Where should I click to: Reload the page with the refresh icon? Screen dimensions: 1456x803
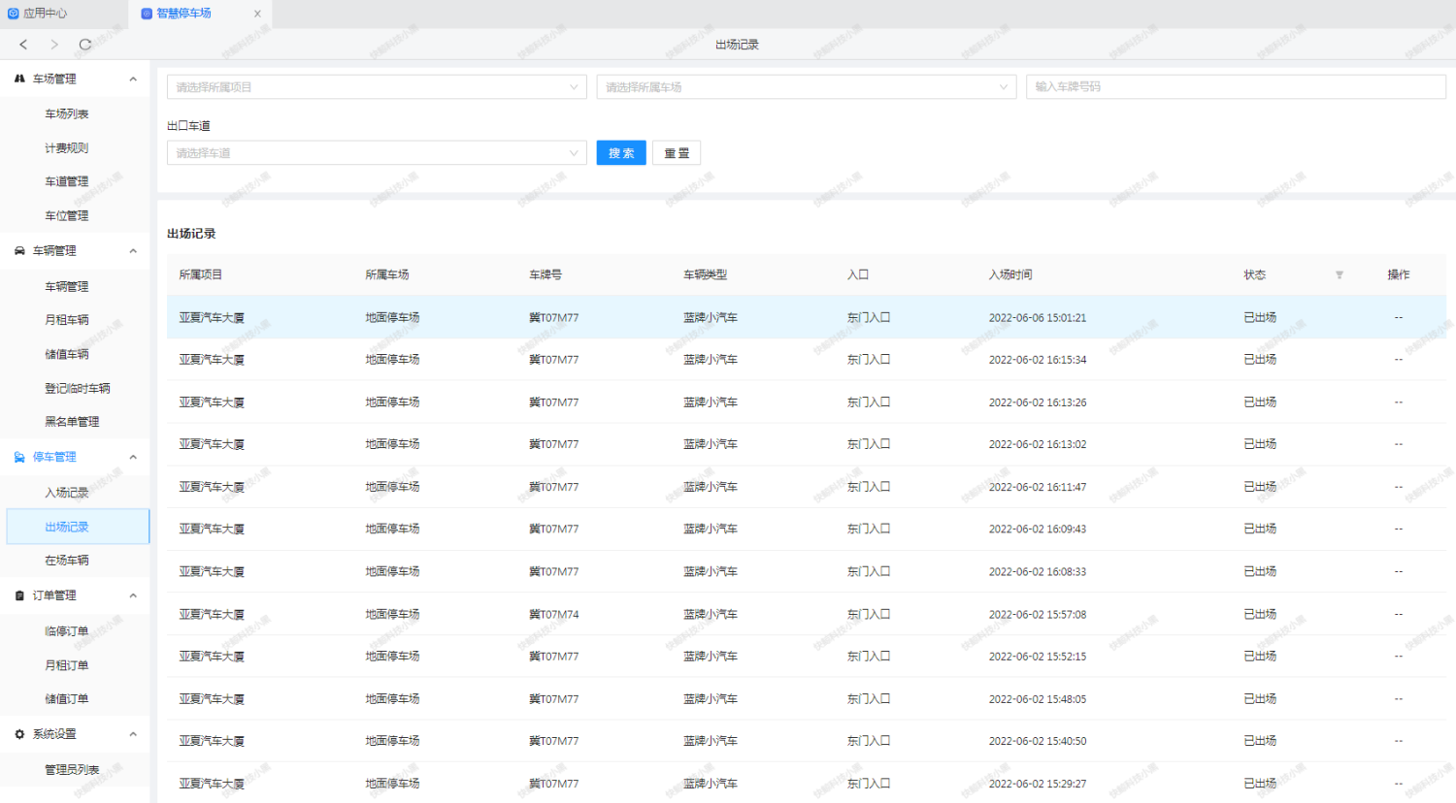tap(85, 45)
